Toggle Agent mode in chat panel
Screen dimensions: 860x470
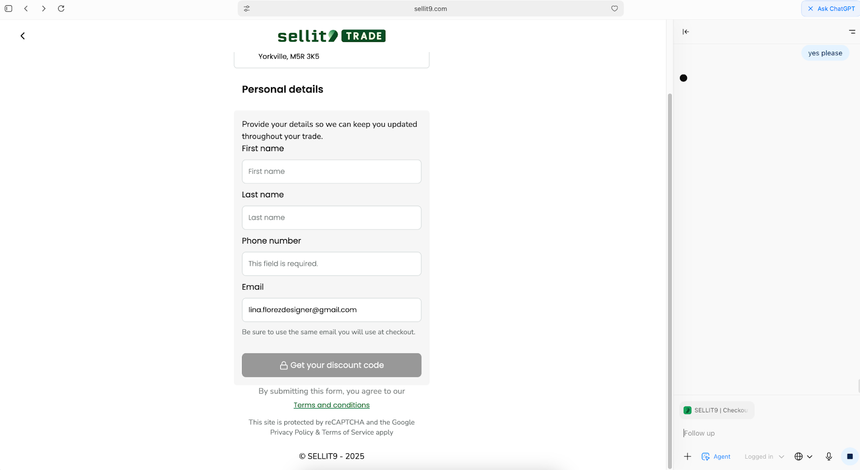716,457
